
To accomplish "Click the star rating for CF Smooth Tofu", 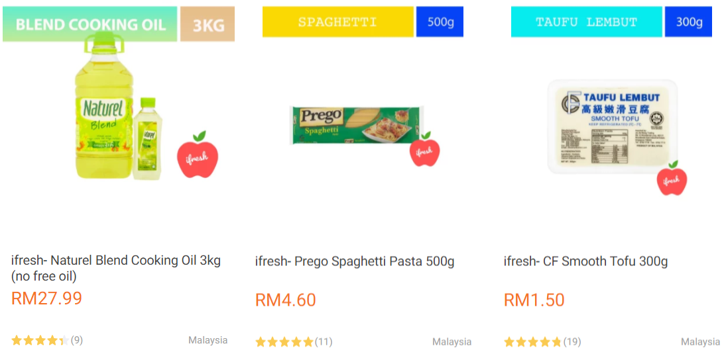I will click(532, 342).
